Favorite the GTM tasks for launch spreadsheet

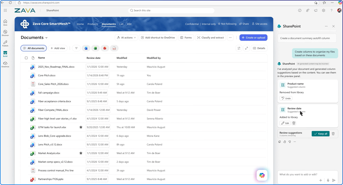(x=81, y=127)
